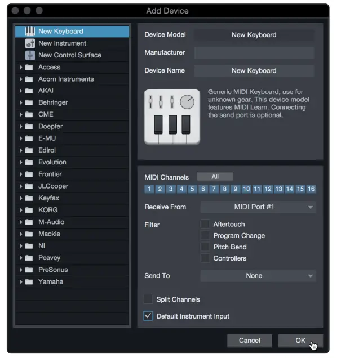This screenshot has width=341, height=358.
Task: Click the Evolution folder icon
Action: pyautogui.click(x=29, y=162)
